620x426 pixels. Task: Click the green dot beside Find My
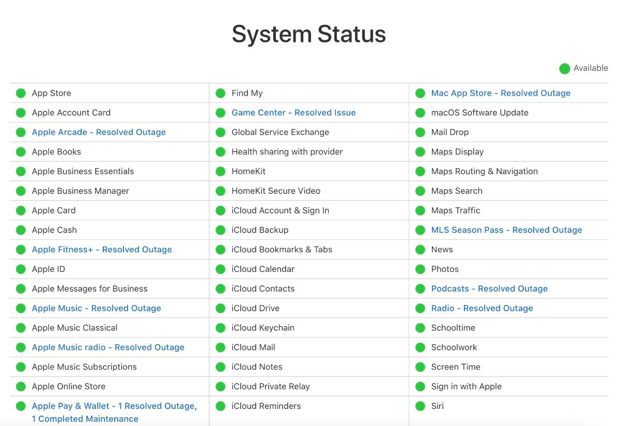(221, 93)
